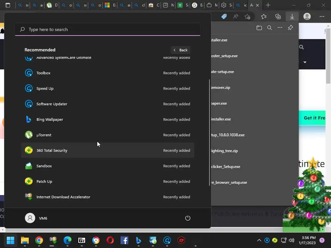Click the Back button in Recommended

tap(180, 50)
